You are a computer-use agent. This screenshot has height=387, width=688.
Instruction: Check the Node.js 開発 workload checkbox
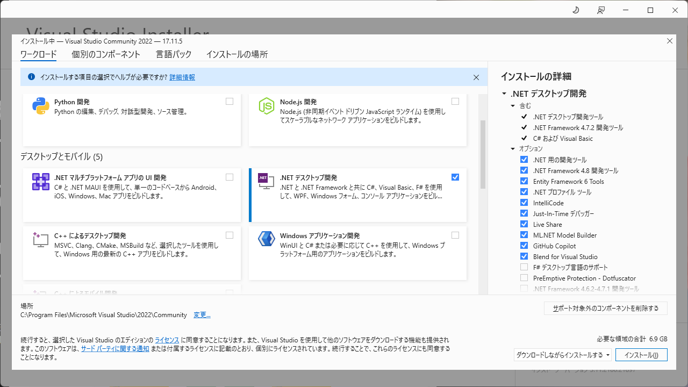tap(455, 101)
